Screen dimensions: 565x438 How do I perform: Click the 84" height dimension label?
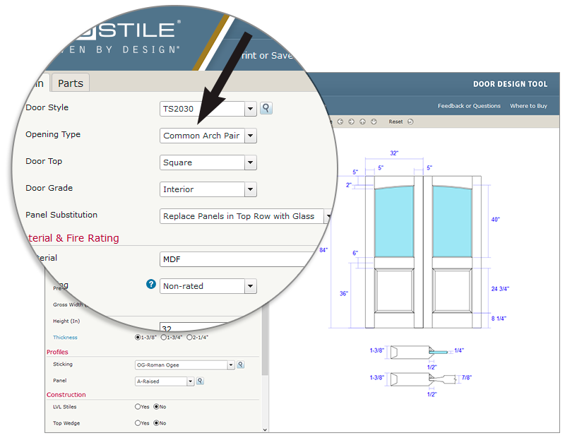(x=323, y=250)
